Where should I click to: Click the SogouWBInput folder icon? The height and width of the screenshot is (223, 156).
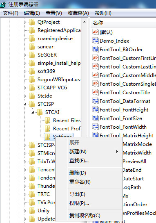point(32,80)
